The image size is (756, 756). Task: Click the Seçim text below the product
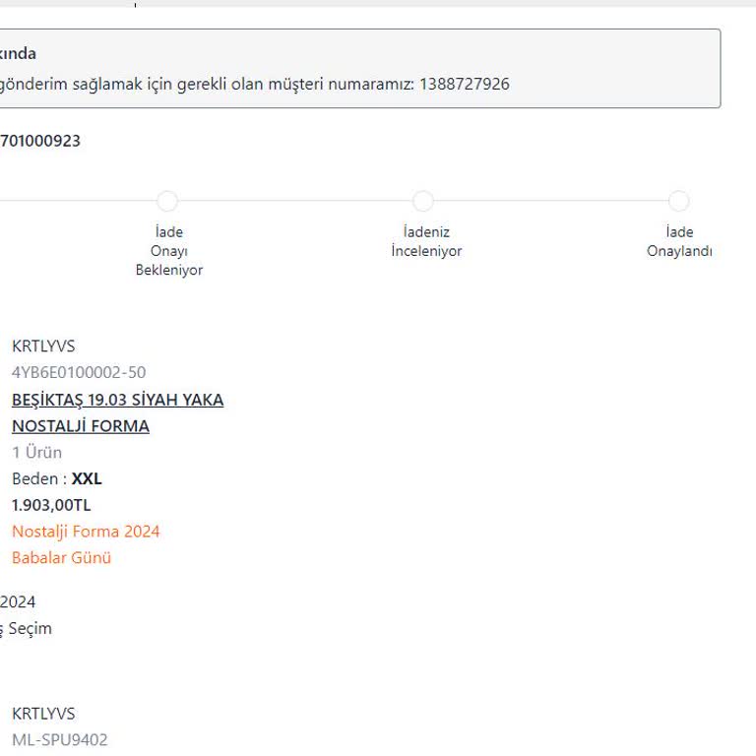pos(30,628)
